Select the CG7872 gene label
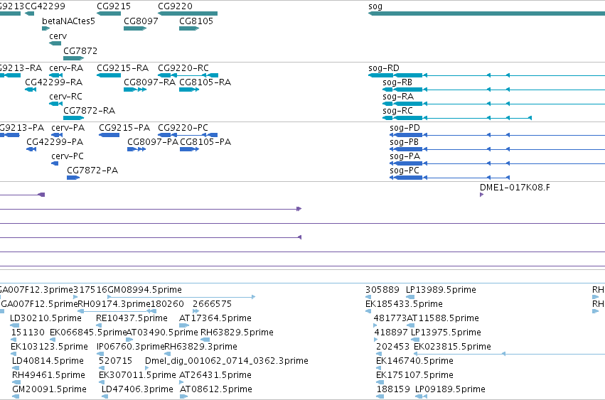The width and height of the screenshot is (605, 400). pos(80,51)
